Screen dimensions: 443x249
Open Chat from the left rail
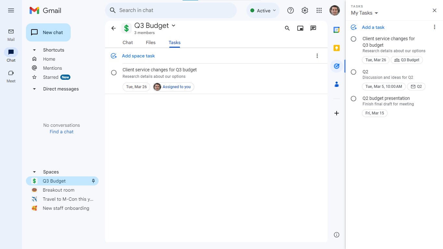11,55
